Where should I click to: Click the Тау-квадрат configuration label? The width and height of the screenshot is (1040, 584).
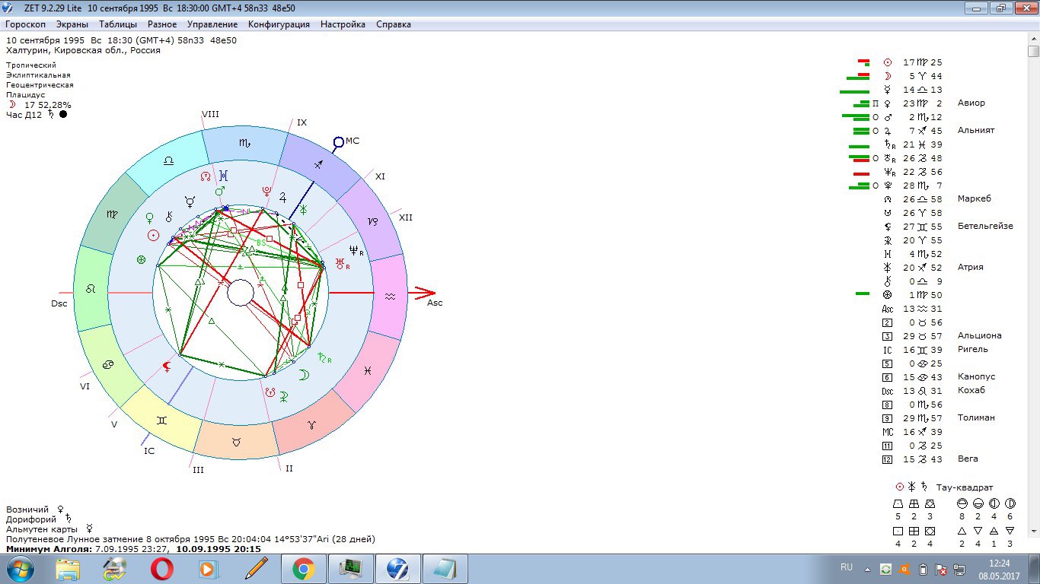point(966,487)
